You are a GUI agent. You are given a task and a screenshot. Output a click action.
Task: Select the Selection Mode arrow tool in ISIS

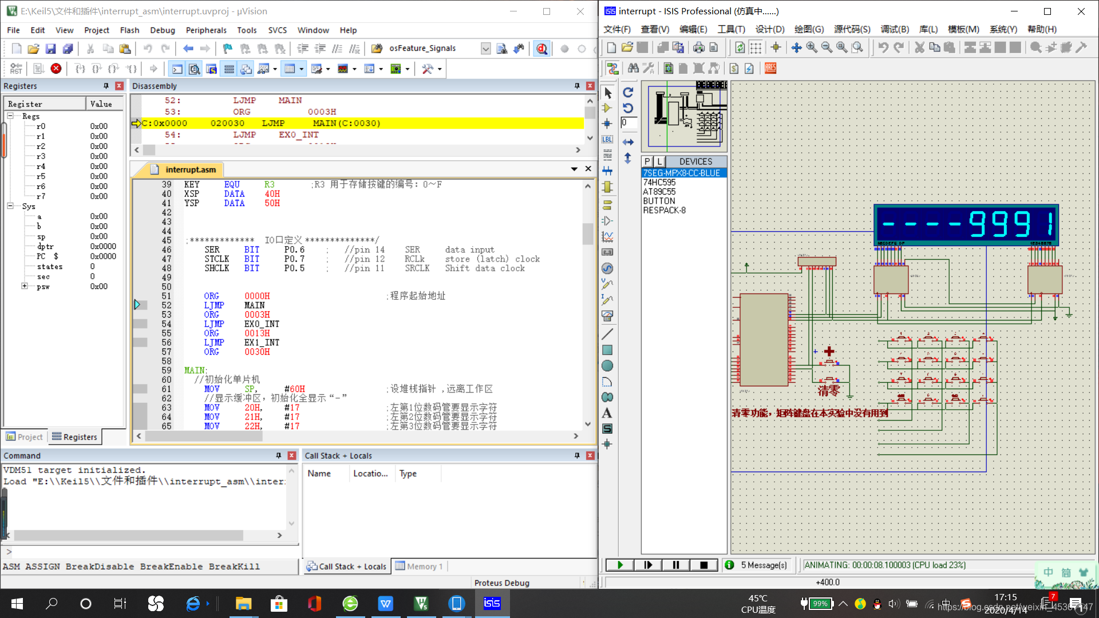[x=608, y=93]
